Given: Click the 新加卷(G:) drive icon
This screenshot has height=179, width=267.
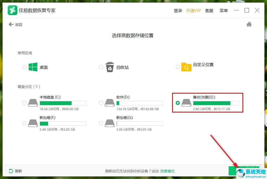Looking at the screenshot, I should [x=109, y=123].
